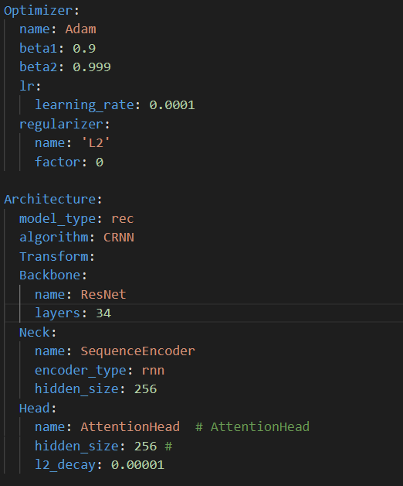Click the Optimizer key at the top
Image resolution: width=403 pixels, height=486 pixels.
pos(39,11)
